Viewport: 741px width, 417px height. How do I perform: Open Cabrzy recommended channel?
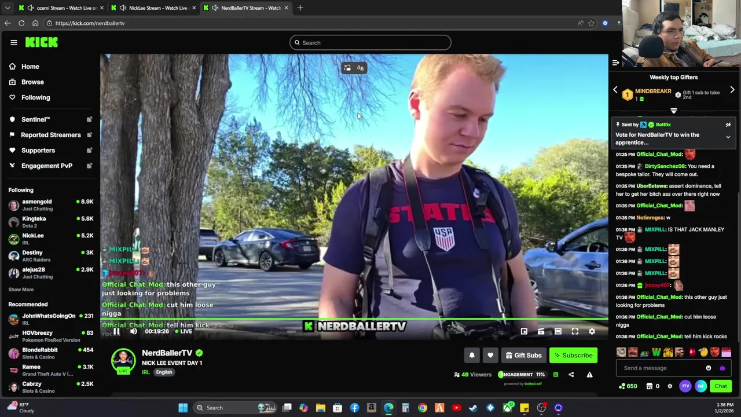coord(51,387)
